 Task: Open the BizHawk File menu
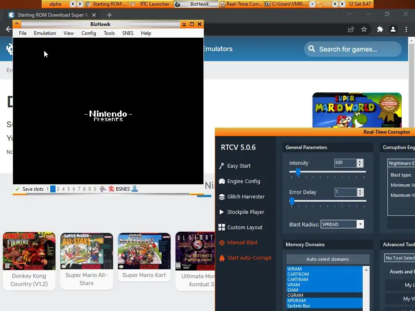coord(23,33)
